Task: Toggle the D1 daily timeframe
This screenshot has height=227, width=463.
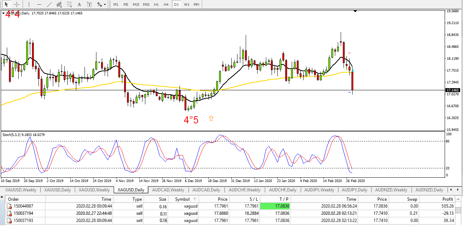Action: pos(176,4)
